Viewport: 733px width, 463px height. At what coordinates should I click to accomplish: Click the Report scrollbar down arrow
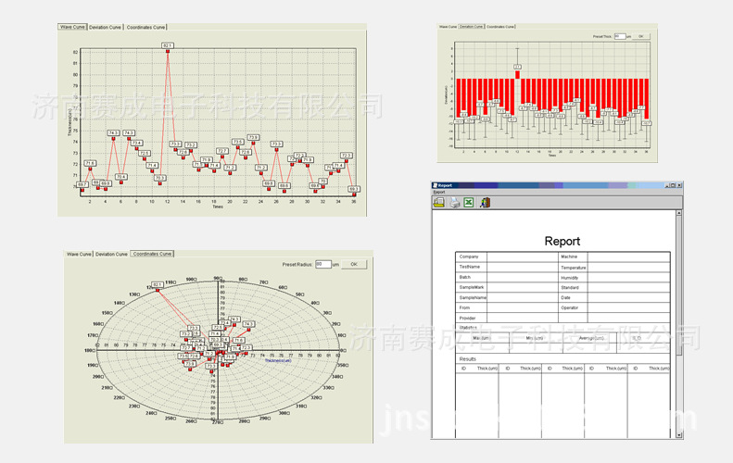(x=679, y=435)
